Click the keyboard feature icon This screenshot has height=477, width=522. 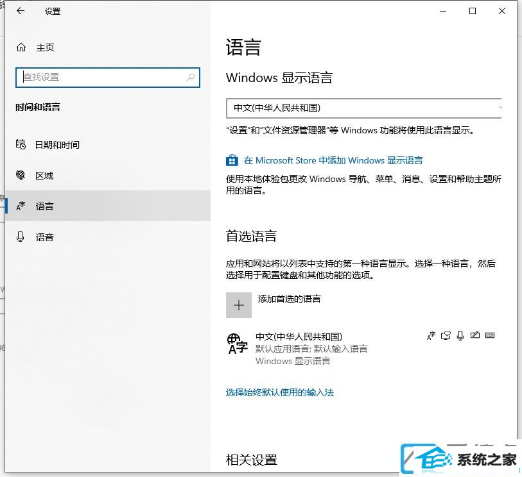pos(490,335)
